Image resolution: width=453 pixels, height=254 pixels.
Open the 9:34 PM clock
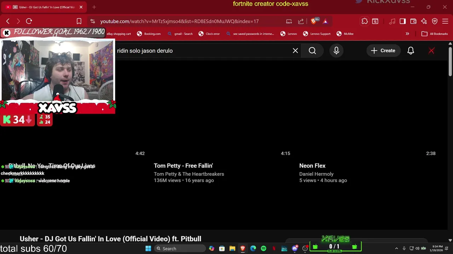pos(437,248)
